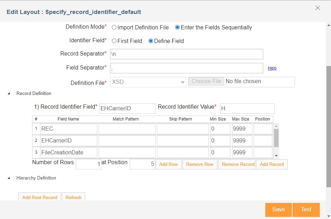Click the Choose File button
The image size is (331, 219).
click(206, 81)
